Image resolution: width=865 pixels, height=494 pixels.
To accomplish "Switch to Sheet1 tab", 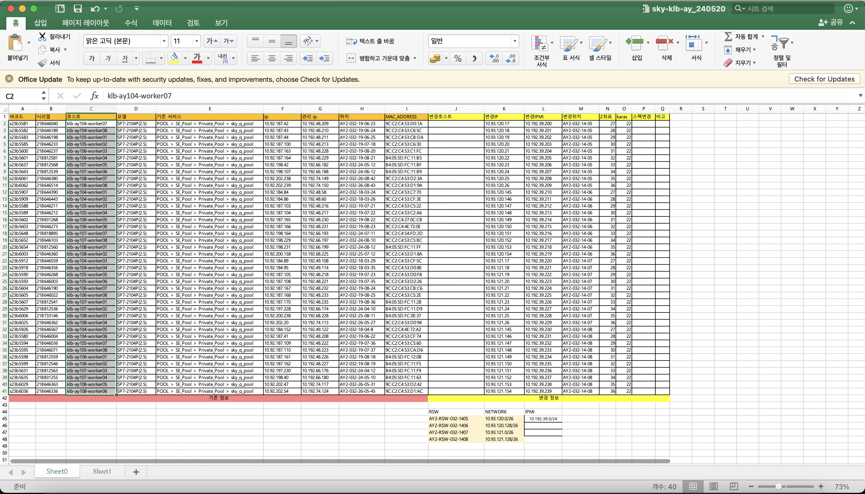I will [102, 471].
